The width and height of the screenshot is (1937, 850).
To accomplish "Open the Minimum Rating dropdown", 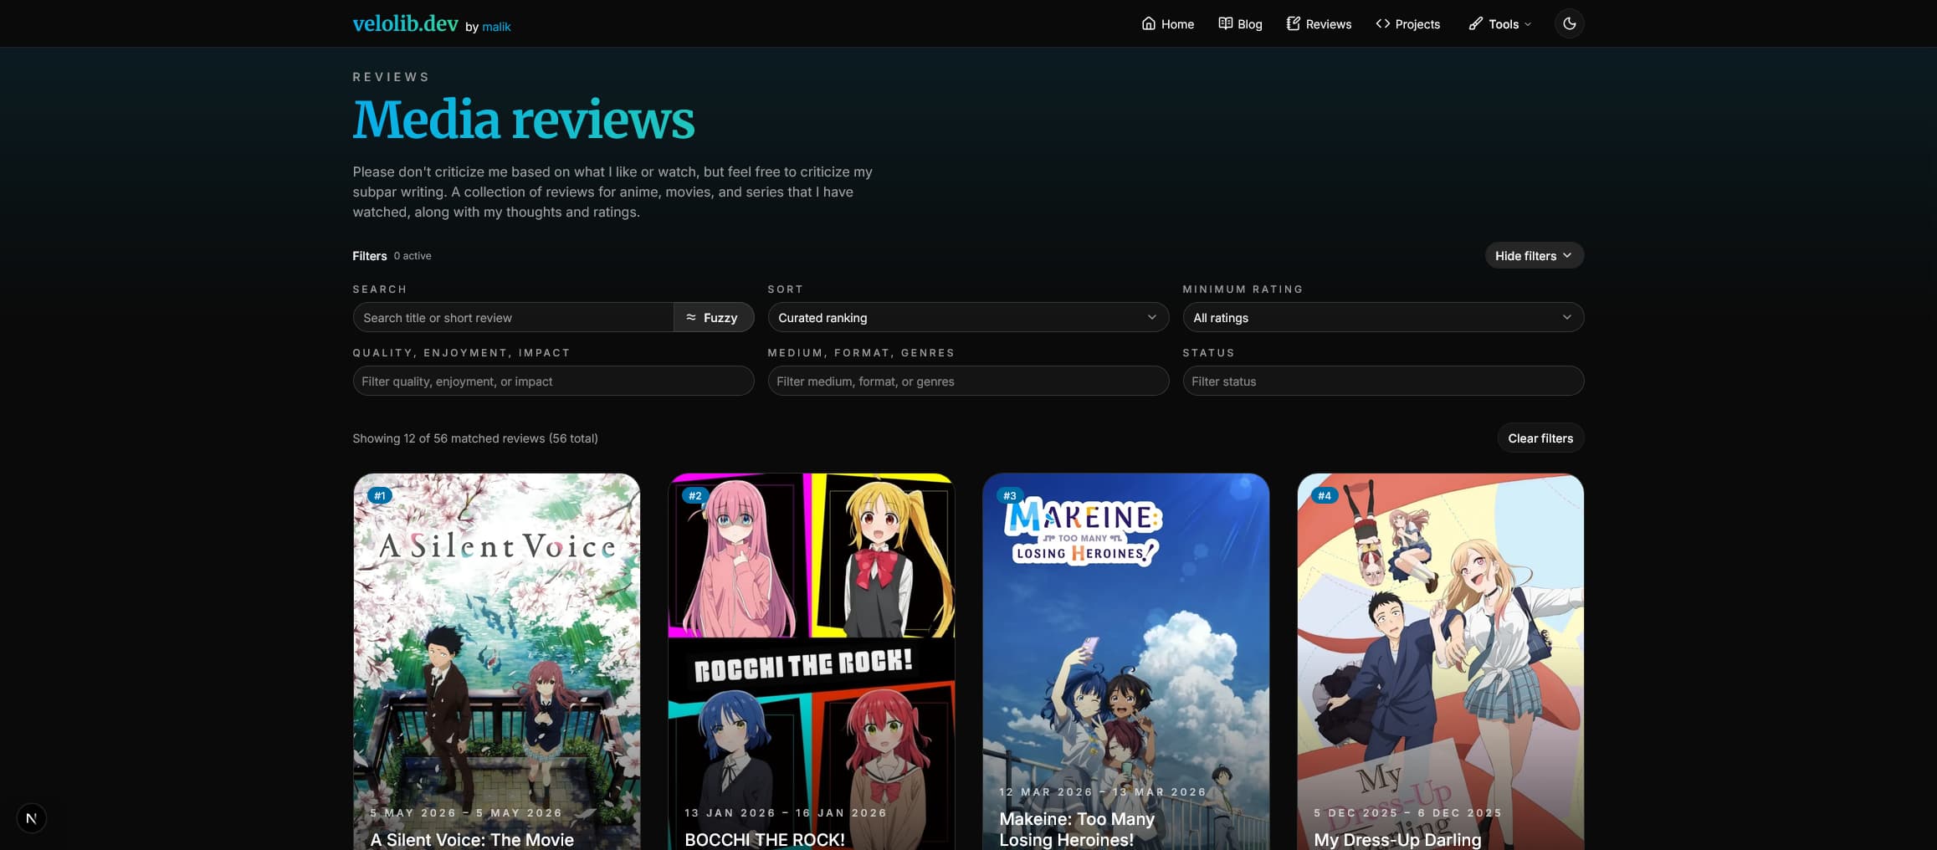I will 1383,317.
